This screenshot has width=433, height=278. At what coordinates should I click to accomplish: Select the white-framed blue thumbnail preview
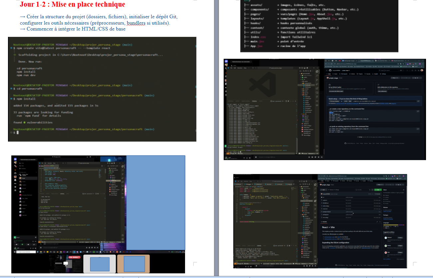click(100, 264)
